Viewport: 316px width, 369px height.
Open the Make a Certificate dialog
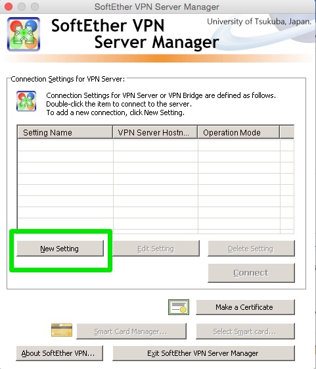point(245,307)
